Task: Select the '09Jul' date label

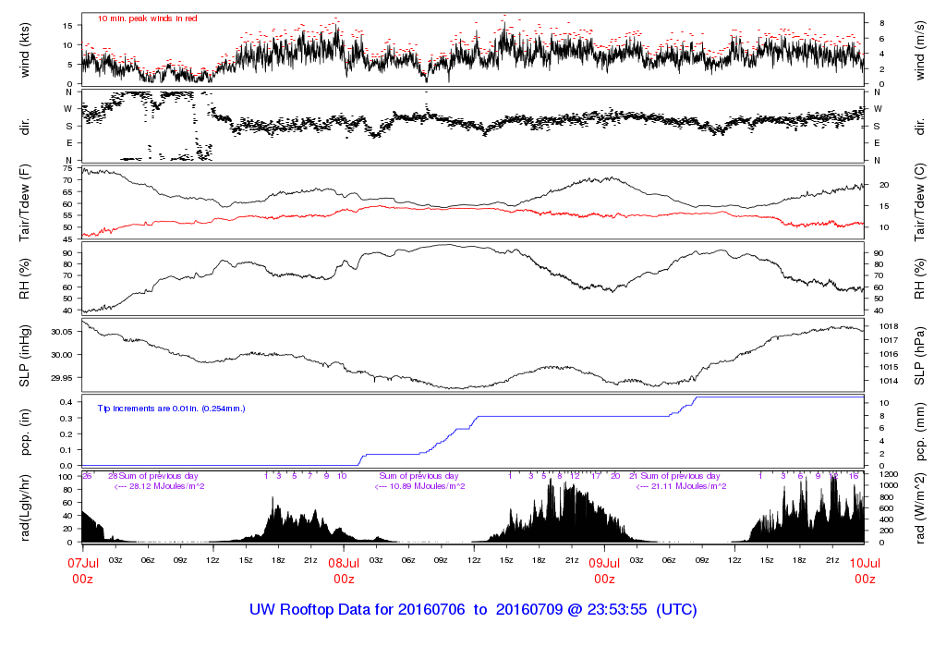Action: [x=604, y=563]
